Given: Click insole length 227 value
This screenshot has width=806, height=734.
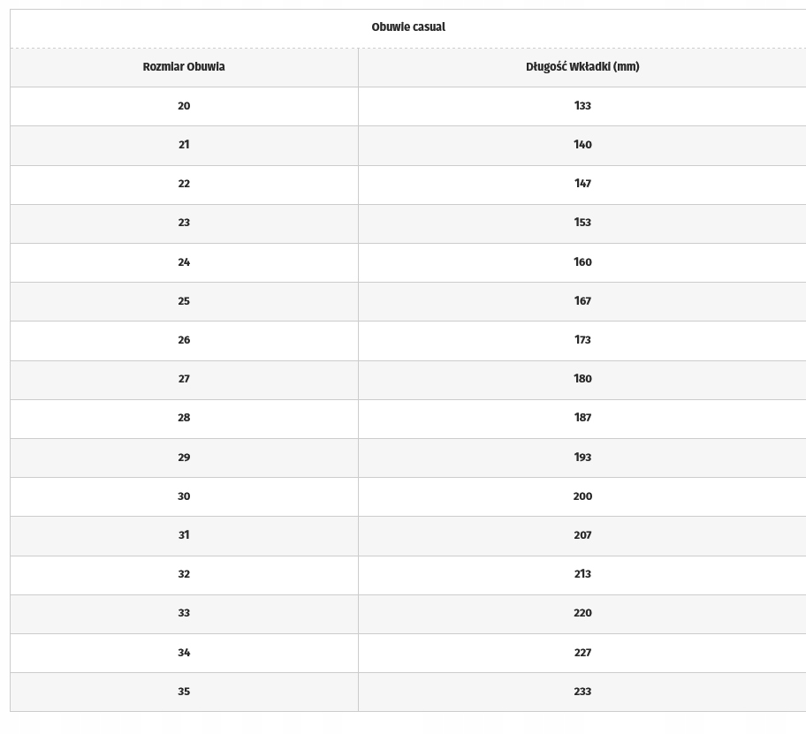Looking at the screenshot, I should [582, 653].
